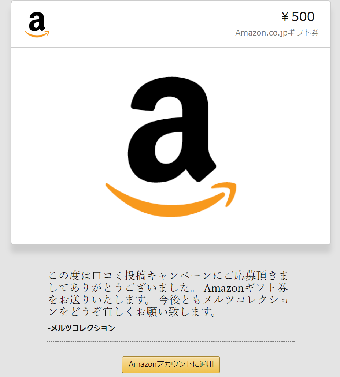Click the white gift card image area
This screenshot has width=340, height=377.
click(171, 146)
